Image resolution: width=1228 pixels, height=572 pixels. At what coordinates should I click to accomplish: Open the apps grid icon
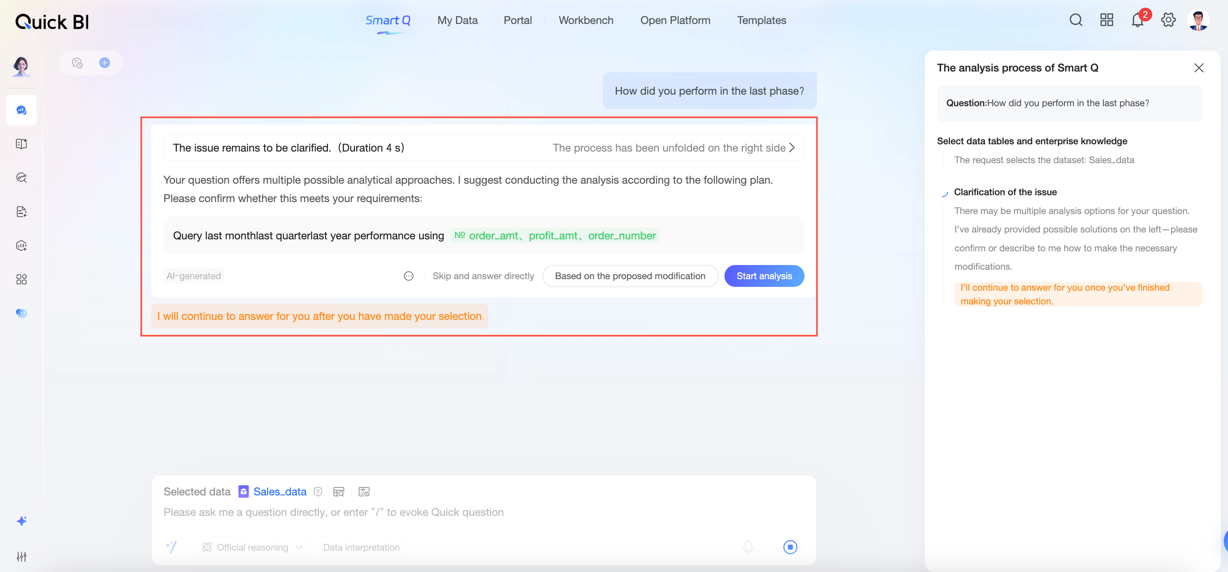[x=1106, y=21]
